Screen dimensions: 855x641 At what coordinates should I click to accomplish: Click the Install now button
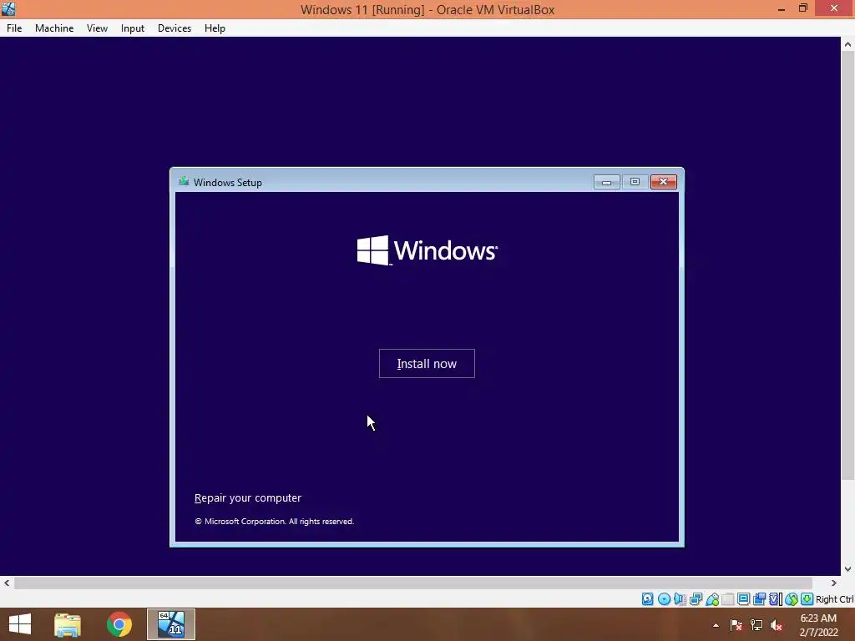(427, 364)
